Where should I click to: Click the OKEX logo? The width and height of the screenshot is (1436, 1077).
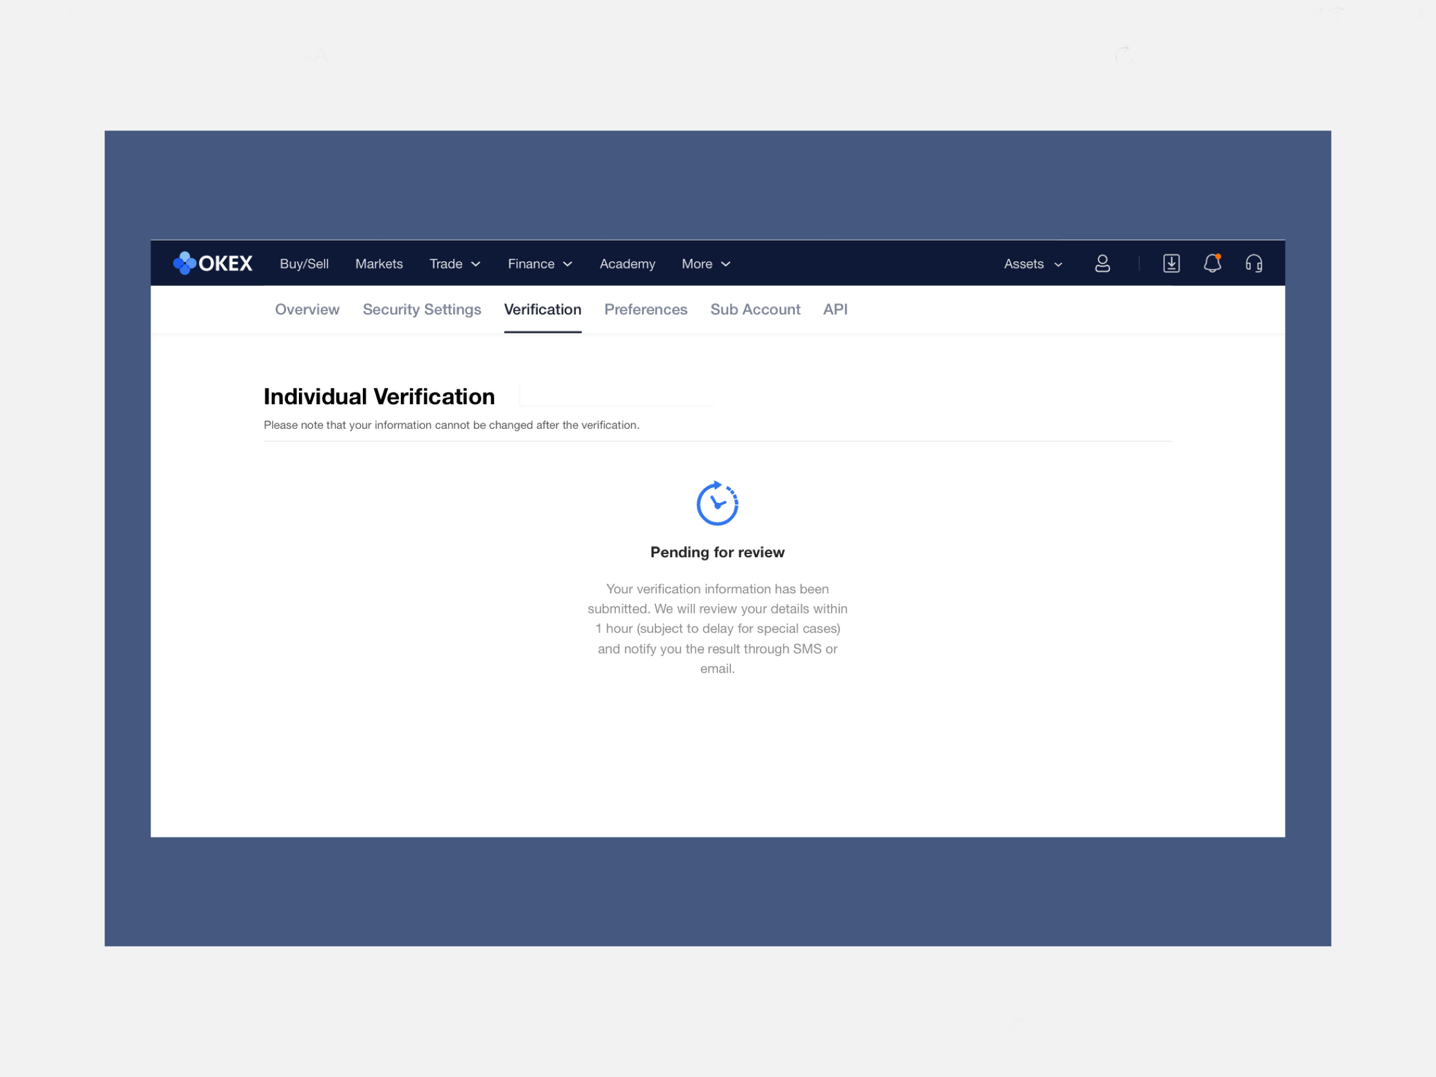point(212,263)
